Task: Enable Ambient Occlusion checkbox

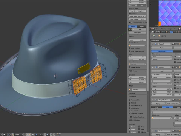Action: click(x=129, y=113)
